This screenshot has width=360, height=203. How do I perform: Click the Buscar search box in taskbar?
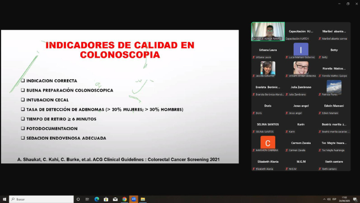coord(41,199)
